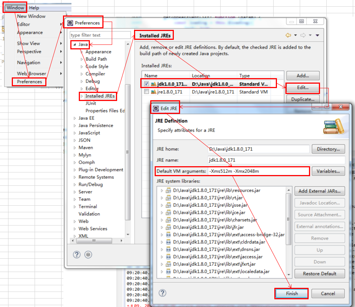Click Preferences dialog help icon

[x=77, y=255]
